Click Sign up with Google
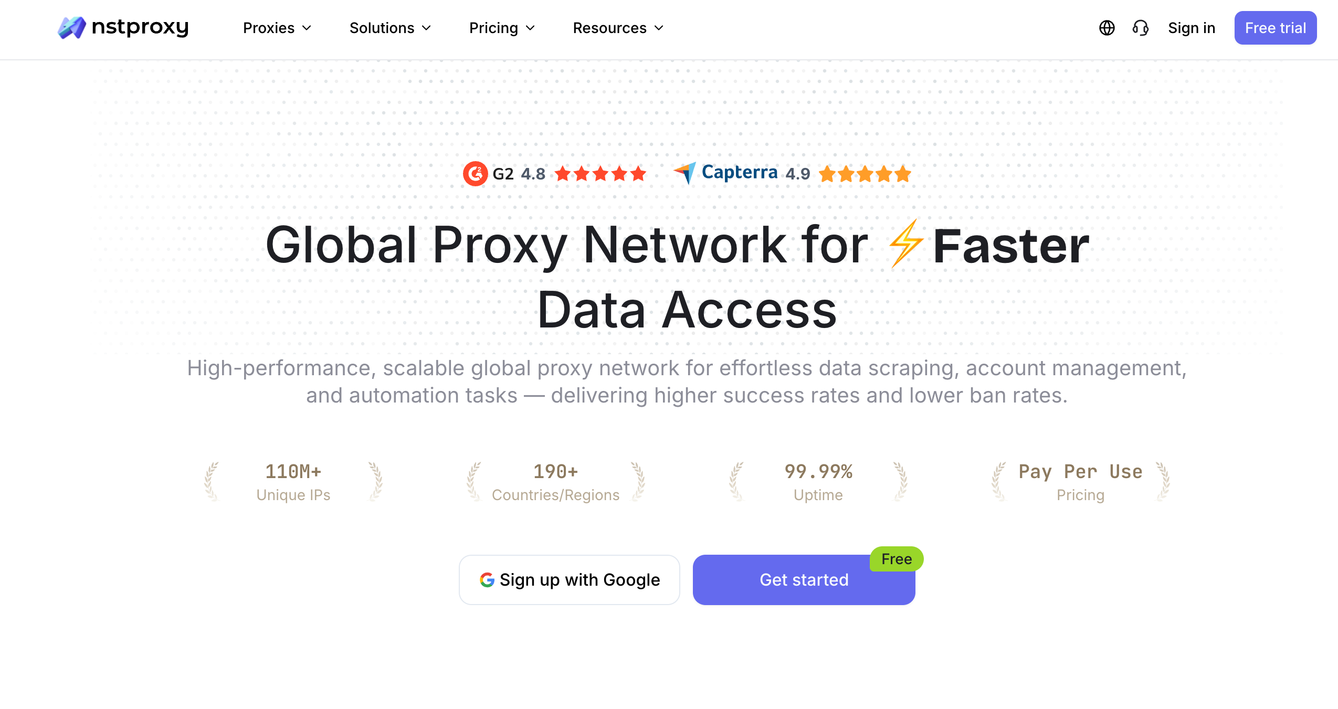The height and width of the screenshot is (709, 1338). (x=569, y=580)
